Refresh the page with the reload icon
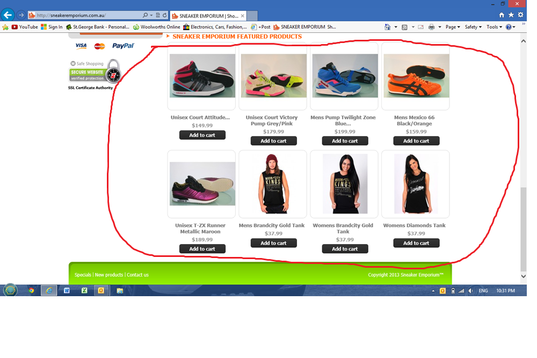 tap(165, 15)
